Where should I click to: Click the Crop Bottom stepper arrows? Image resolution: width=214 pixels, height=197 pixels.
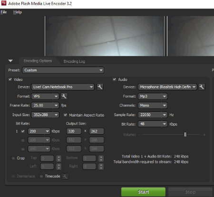(101, 158)
